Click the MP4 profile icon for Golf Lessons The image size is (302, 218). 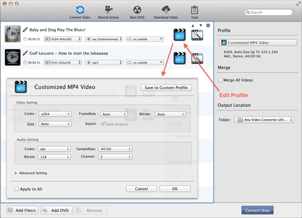coord(179,58)
